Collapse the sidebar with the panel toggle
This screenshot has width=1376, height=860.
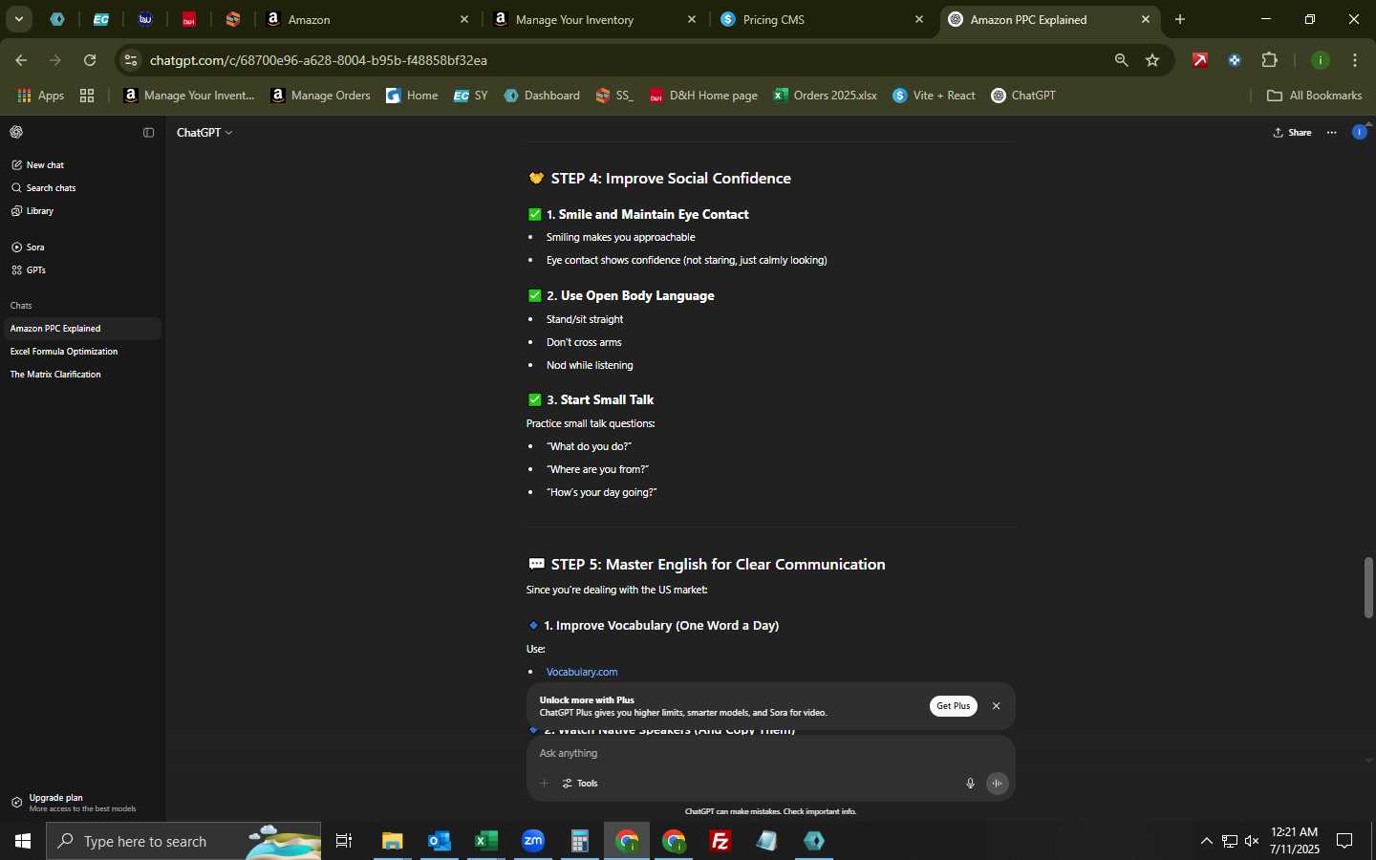(x=148, y=133)
